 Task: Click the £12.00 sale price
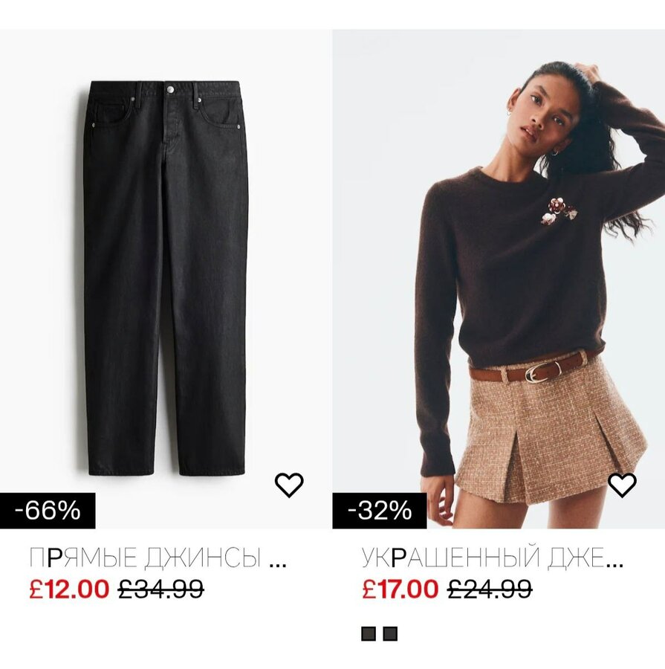[x=69, y=589]
